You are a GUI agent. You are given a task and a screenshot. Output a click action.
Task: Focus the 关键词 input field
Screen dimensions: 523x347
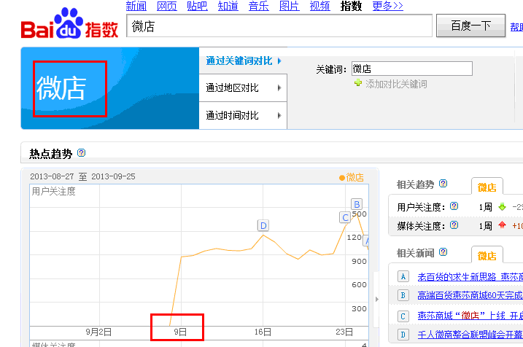click(x=412, y=69)
